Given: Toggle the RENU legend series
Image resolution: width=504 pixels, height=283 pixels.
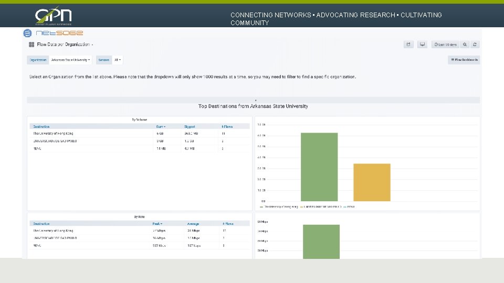Looking at the screenshot, I should pyautogui.click(x=349, y=207).
